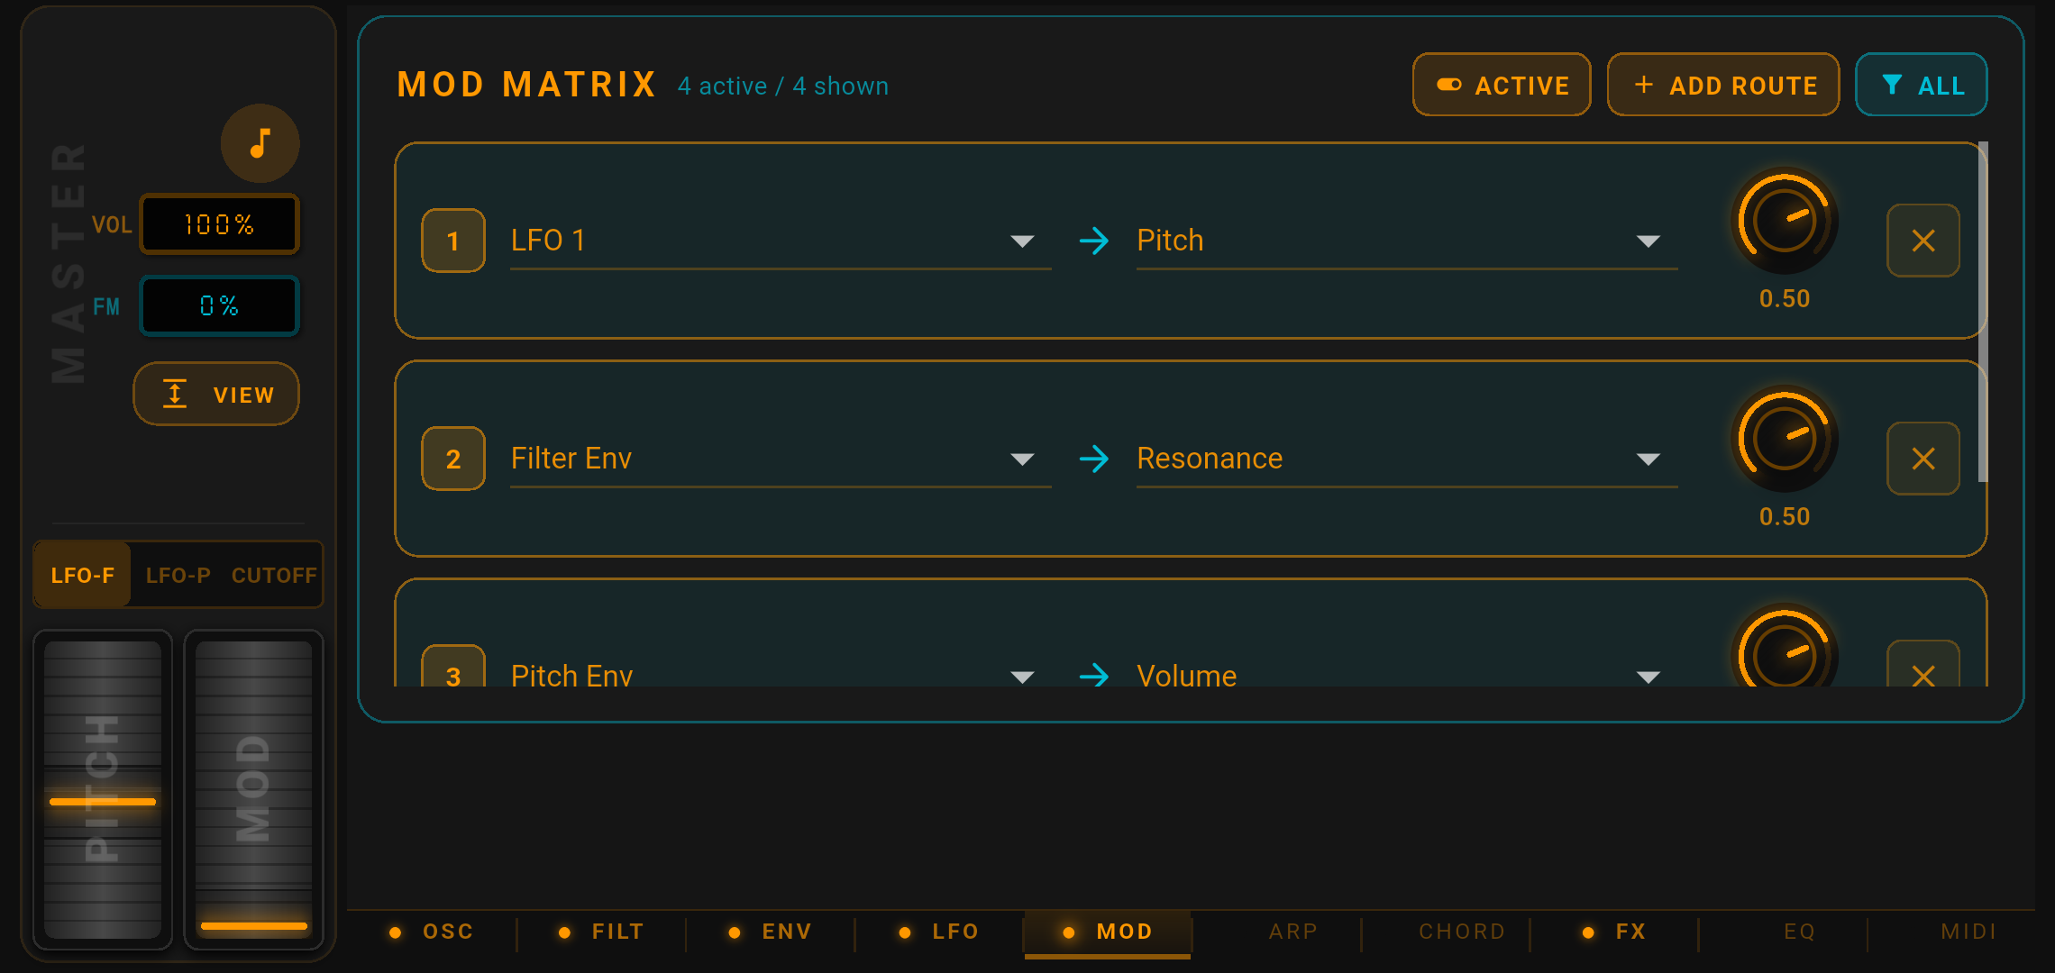This screenshot has width=2055, height=973.
Task: Switch wheel assignment to CUTOFF
Action: point(272,575)
